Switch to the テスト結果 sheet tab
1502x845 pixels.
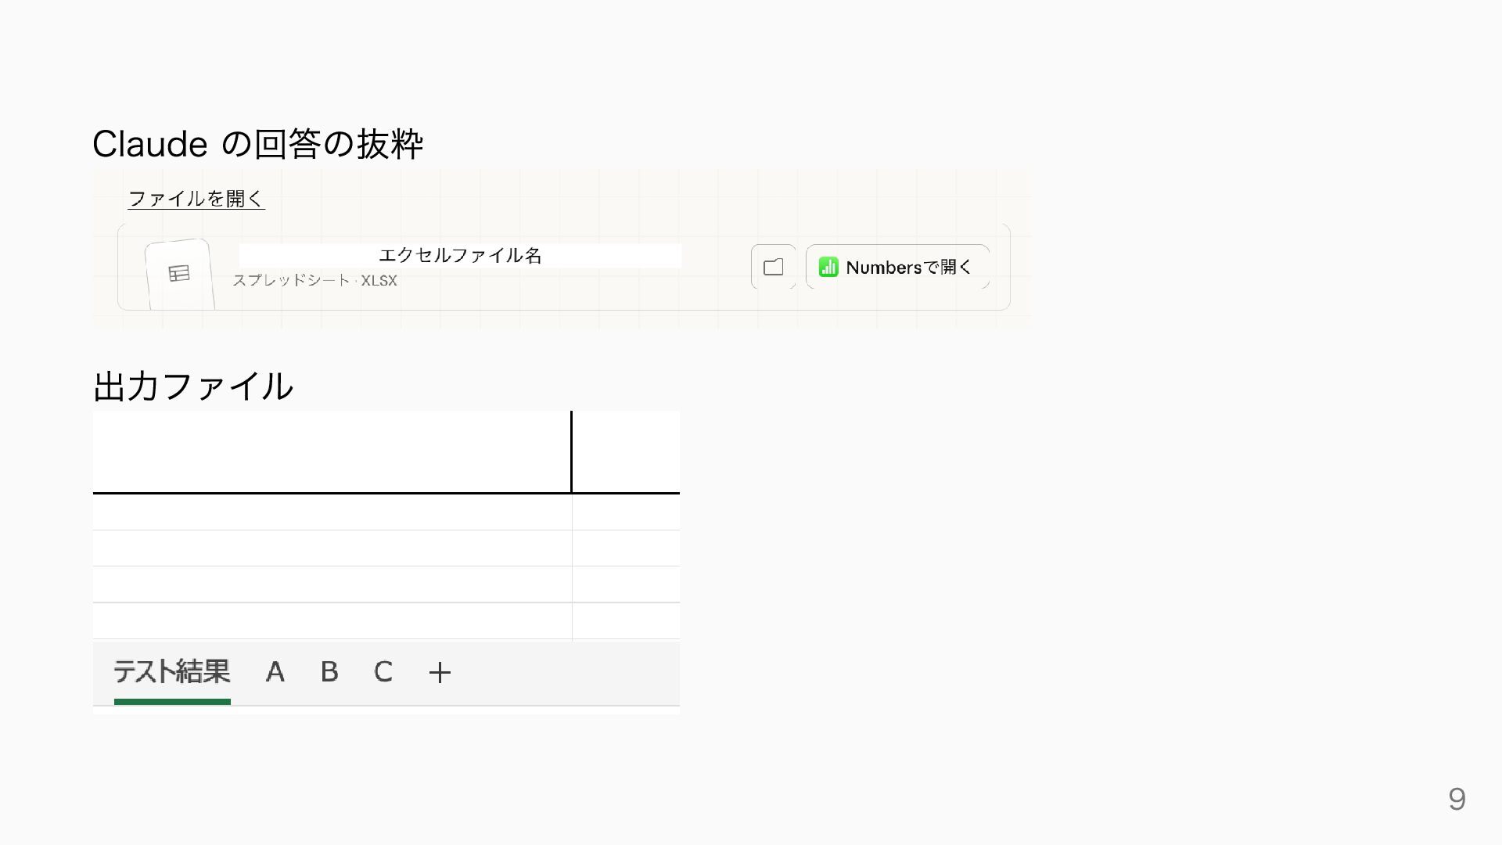[x=172, y=672]
